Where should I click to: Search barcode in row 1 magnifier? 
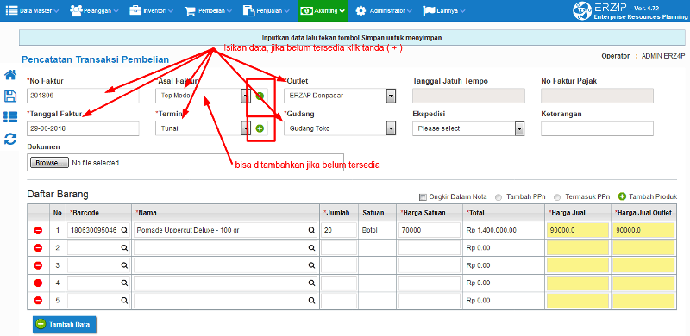(x=125, y=230)
